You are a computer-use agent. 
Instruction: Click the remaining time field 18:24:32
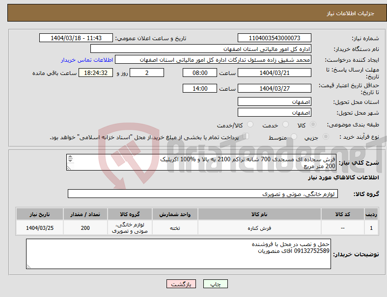pos(96,73)
